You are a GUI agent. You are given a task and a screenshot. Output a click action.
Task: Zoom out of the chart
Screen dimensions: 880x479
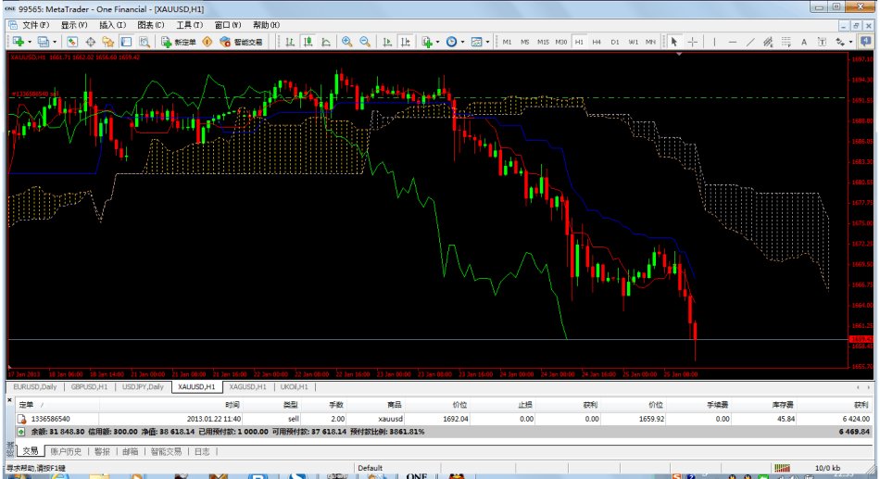click(x=365, y=42)
